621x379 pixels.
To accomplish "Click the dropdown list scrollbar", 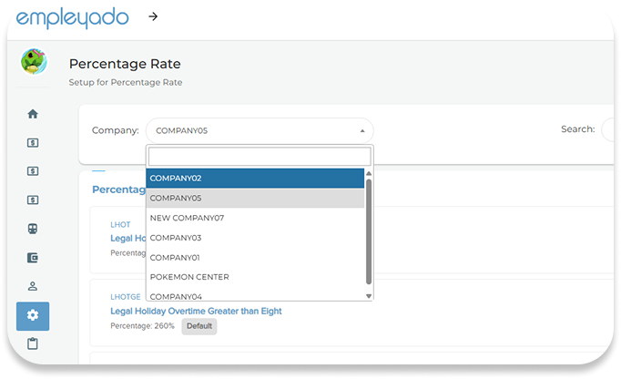I will pos(369,232).
